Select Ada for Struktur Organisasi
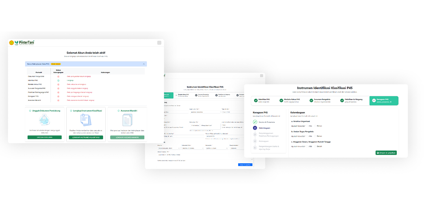 308,126
